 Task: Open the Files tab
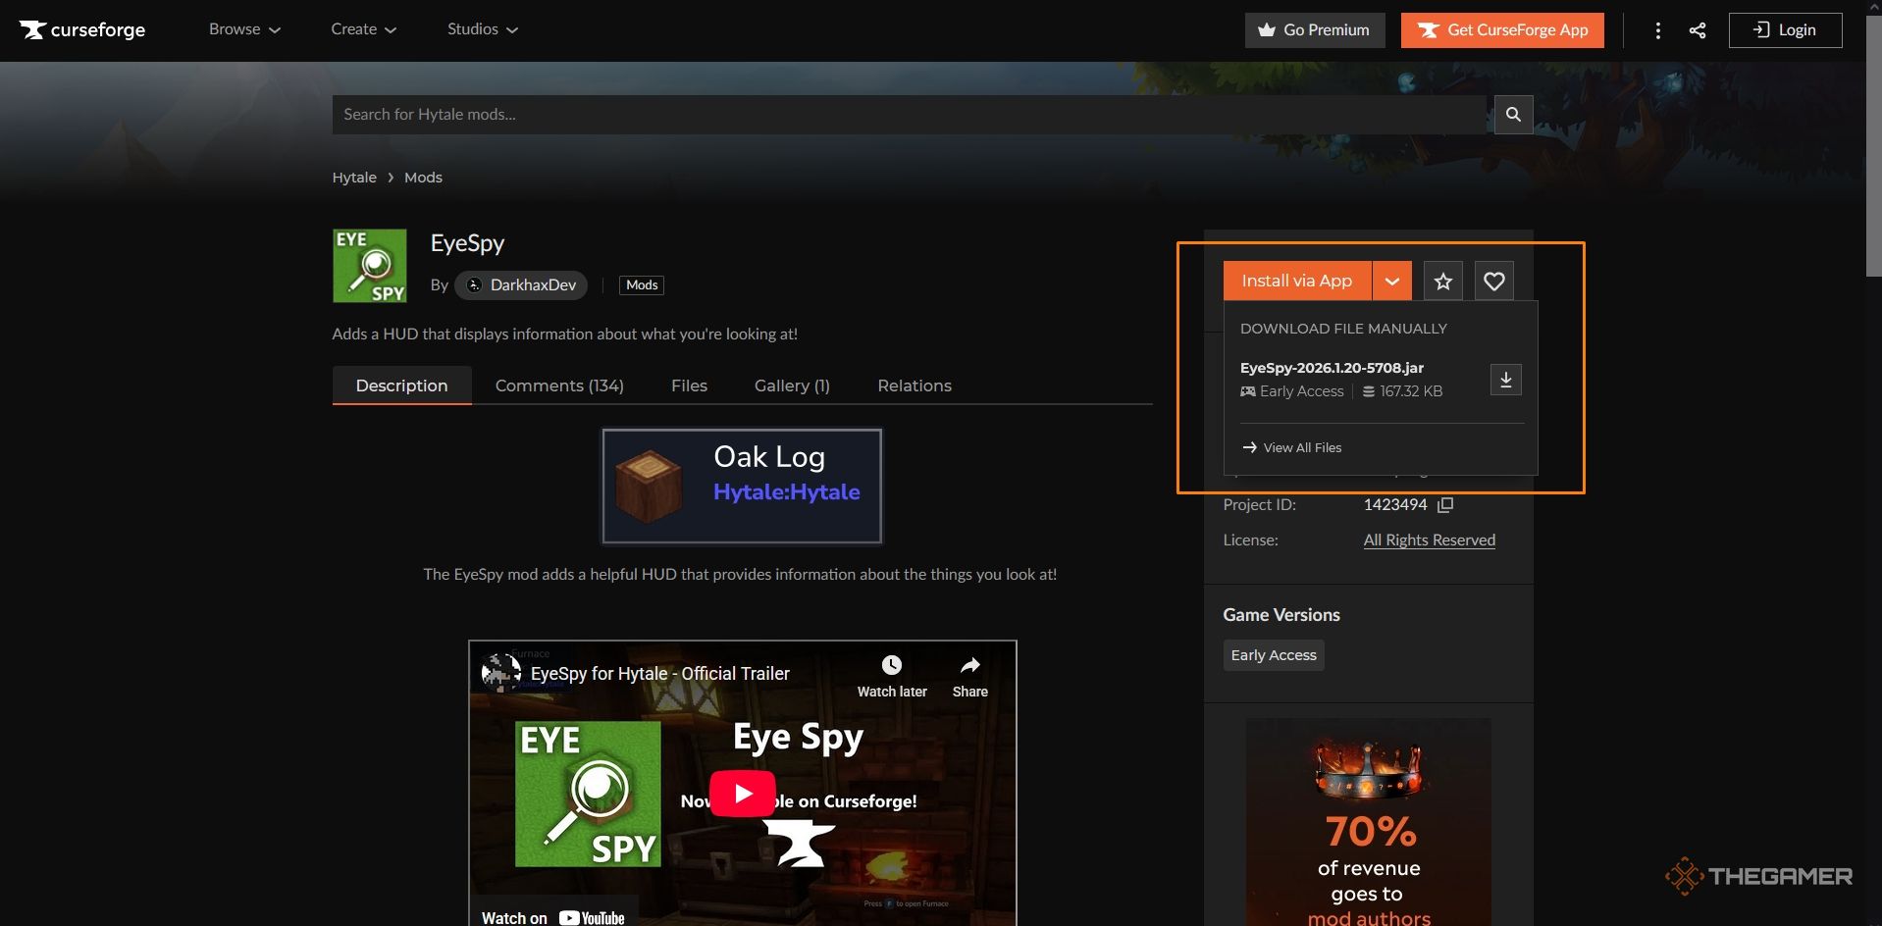click(689, 386)
